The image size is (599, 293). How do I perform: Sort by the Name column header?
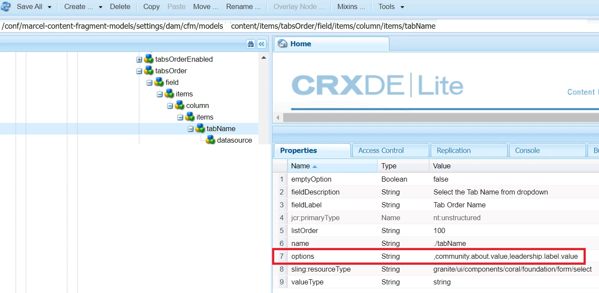click(333, 166)
